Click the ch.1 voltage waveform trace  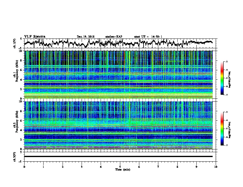tap(118, 43)
